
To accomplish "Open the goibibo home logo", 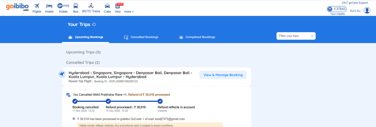I will [x=17, y=7].
